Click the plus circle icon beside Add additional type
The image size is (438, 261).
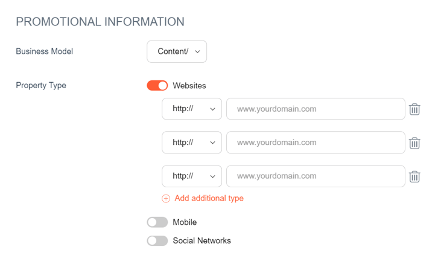[x=166, y=198]
